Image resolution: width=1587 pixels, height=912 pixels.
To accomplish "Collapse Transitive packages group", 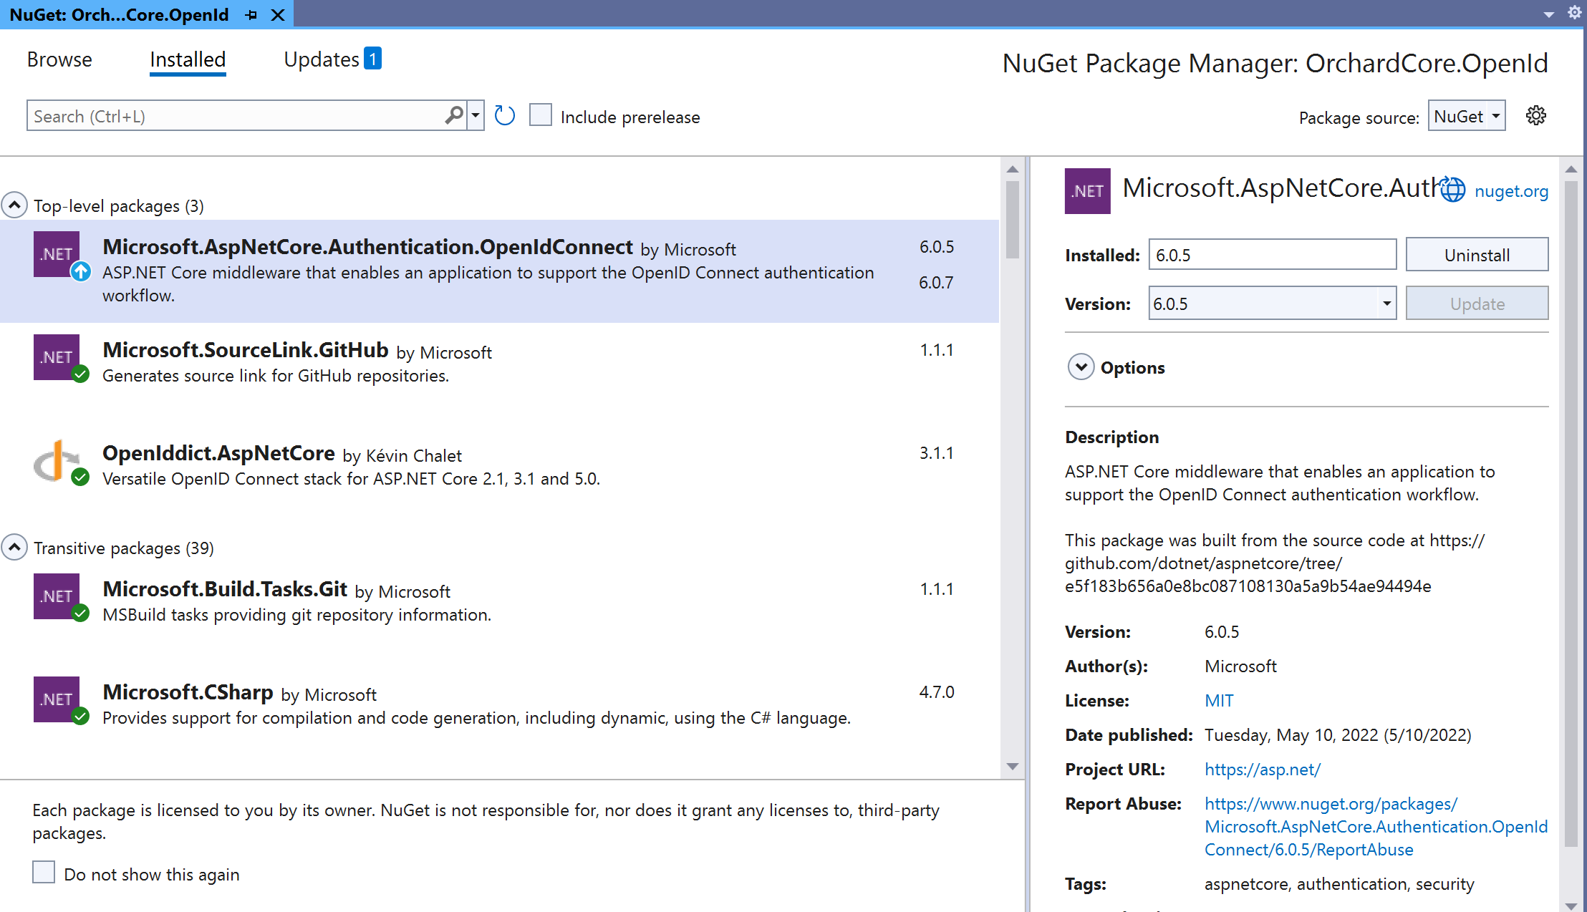I will pyautogui.click(x=14, y=548).
